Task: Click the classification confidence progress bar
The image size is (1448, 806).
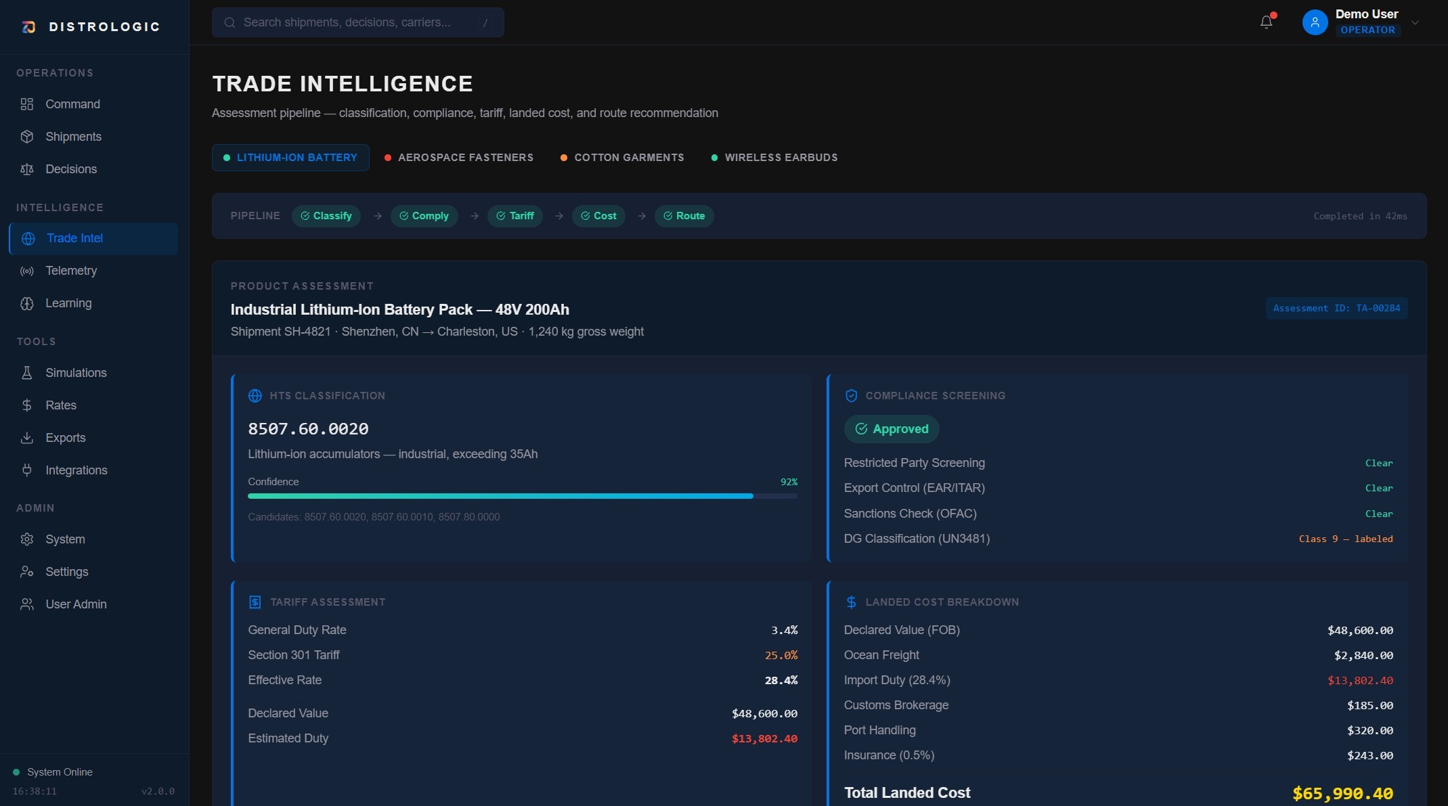Action: click(523, 496)
